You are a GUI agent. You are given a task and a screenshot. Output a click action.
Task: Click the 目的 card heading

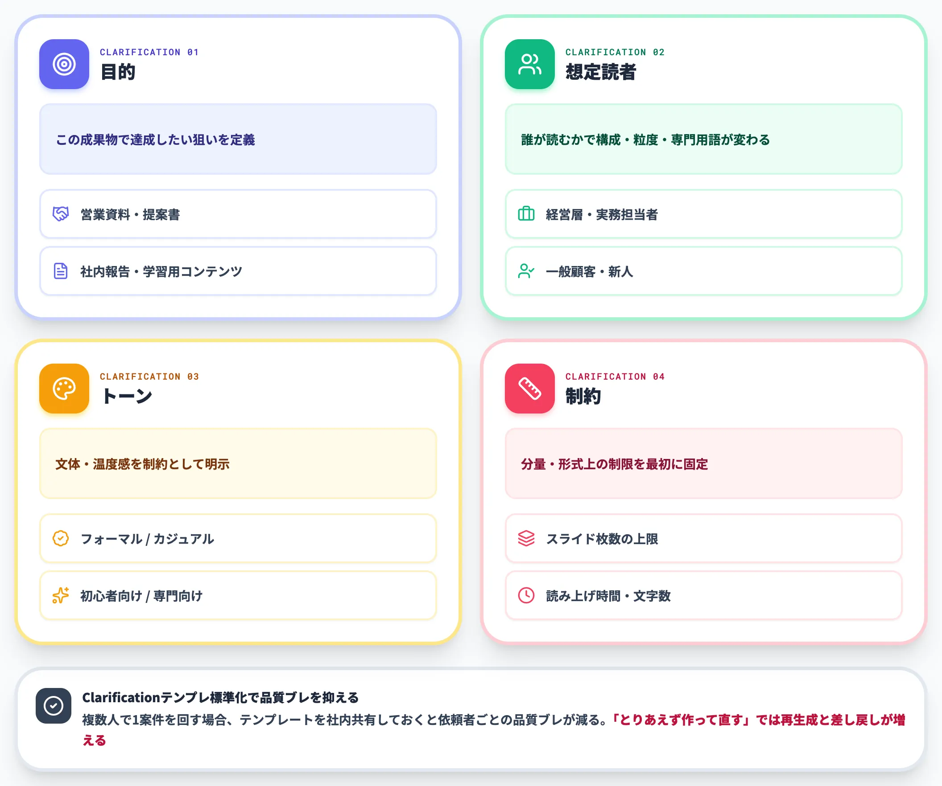tap(118, 72)
